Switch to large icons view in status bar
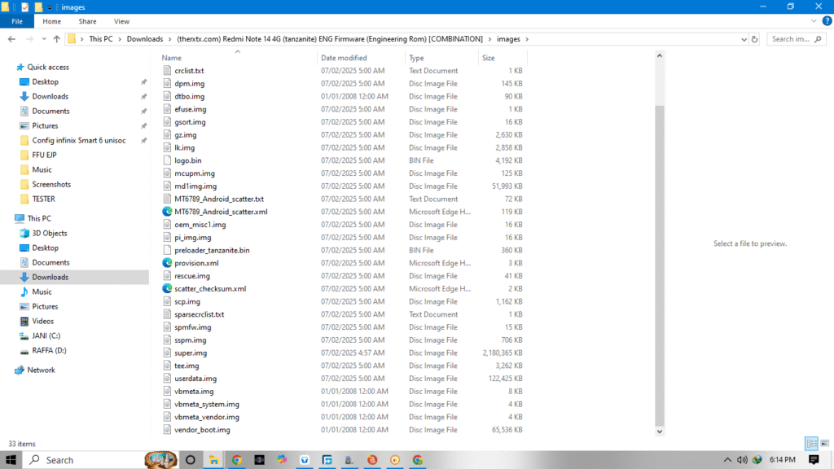The height and width of the screenshot is (469, 834). tap(823, 444)
